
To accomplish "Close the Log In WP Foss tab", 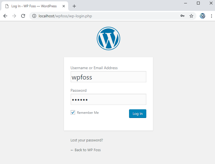I will (64, 6).
